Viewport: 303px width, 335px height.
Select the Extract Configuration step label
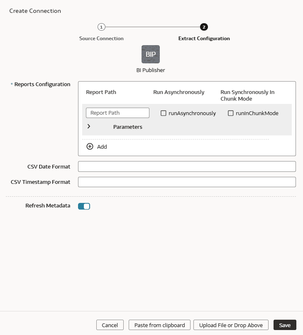(x=204, y=38)
